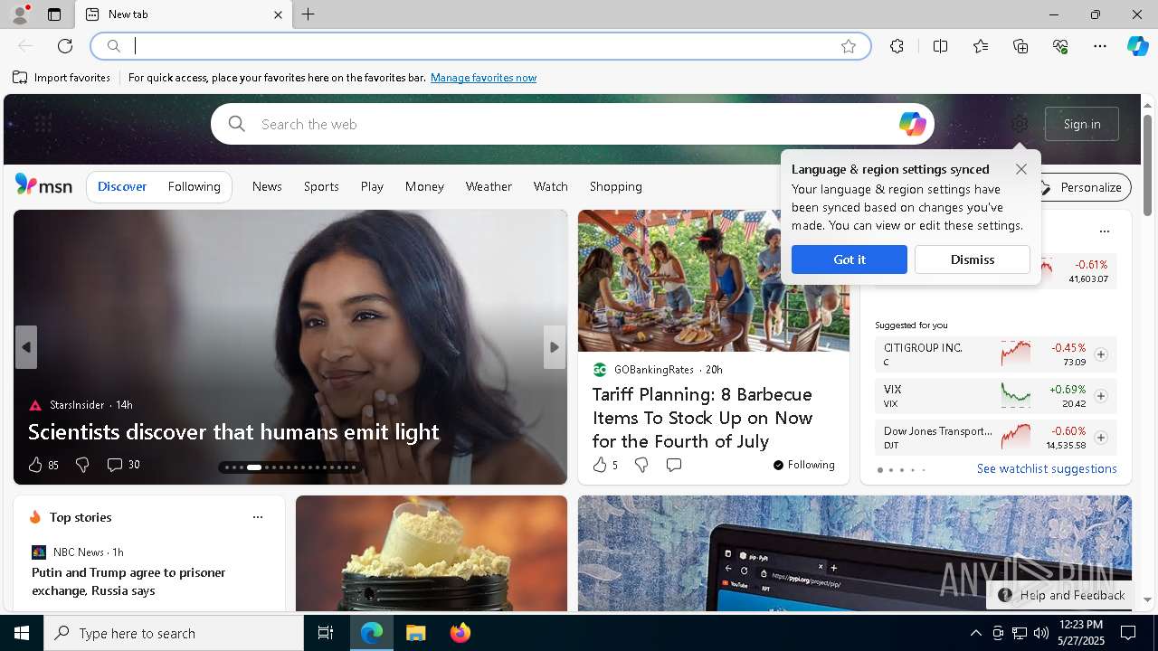Open the Money section

coord(424,186)
